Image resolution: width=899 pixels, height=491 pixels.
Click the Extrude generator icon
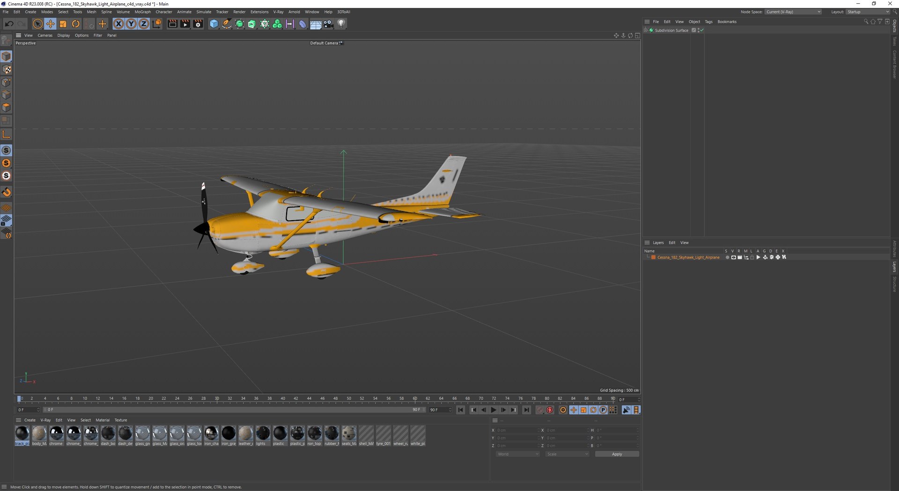click(252, 24)
